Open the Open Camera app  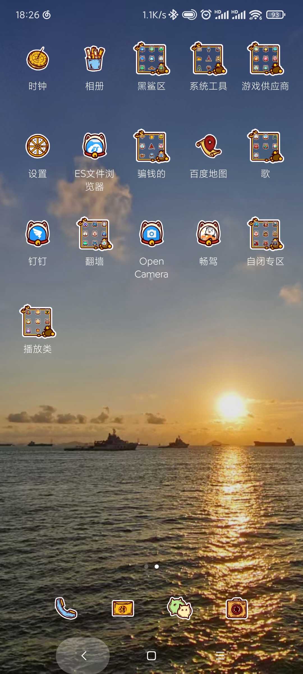point(151,234)
